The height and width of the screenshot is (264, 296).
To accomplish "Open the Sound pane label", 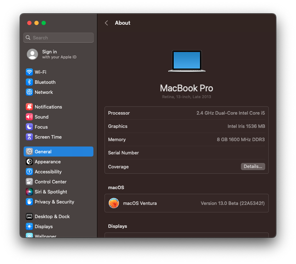I will [x=42, y=117].
